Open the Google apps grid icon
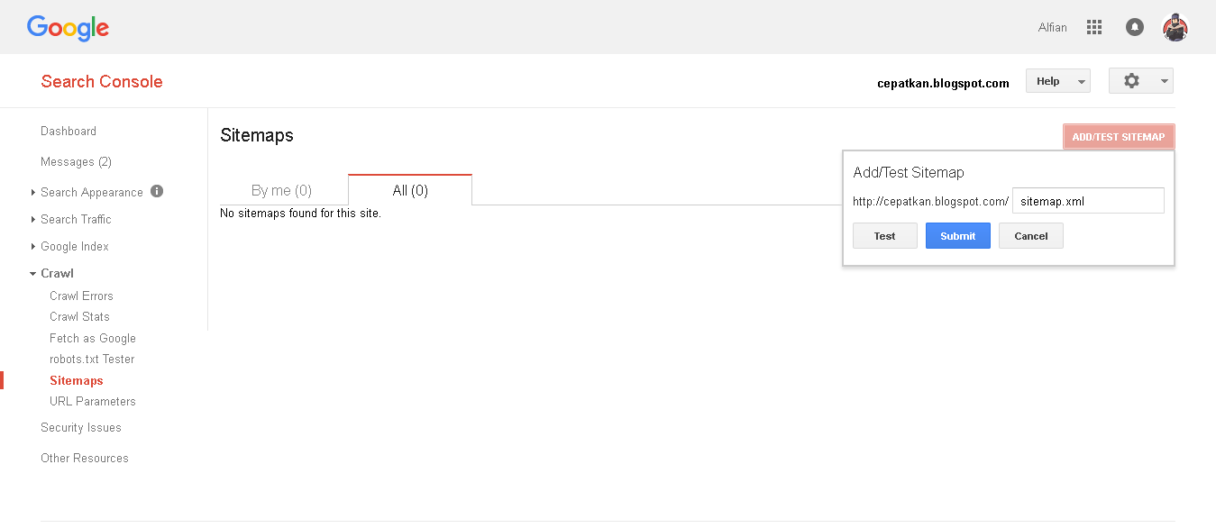The height and width of the screenshot is (528, 1216). pos(1094,28)
